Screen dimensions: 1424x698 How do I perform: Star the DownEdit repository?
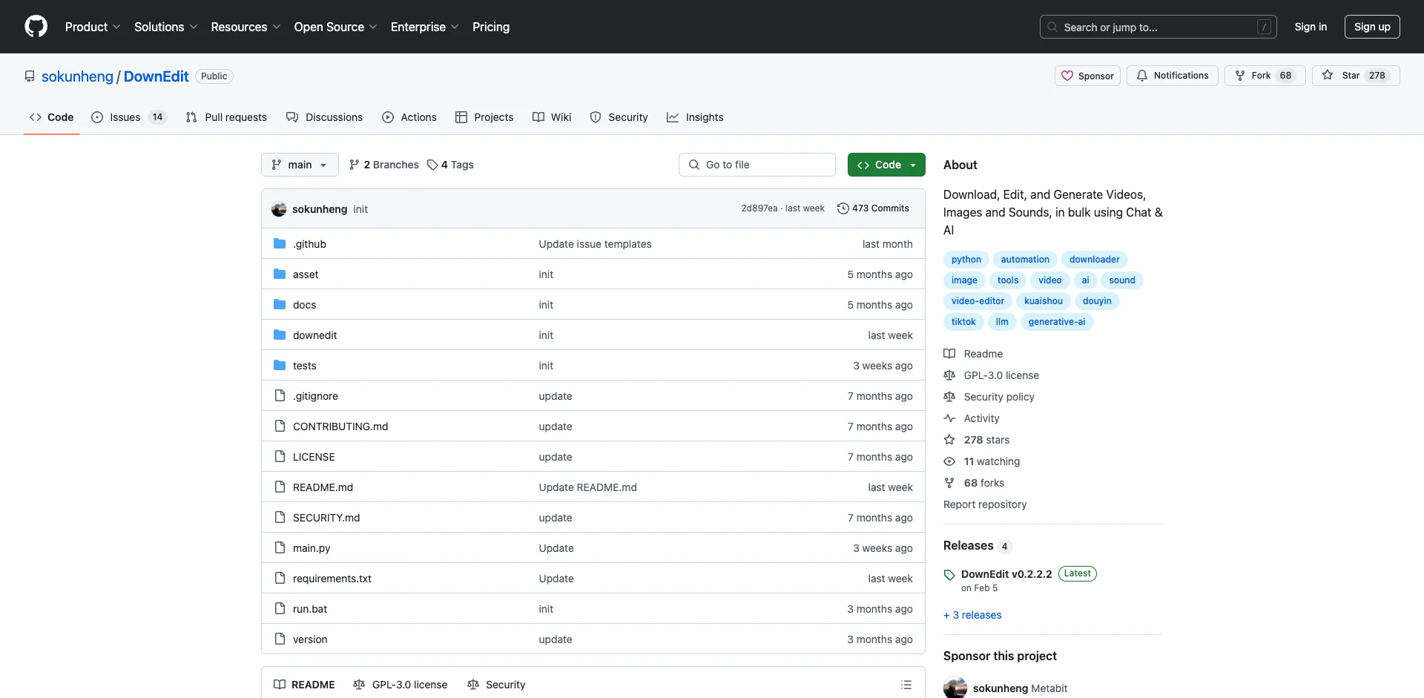pos(1356,76)
